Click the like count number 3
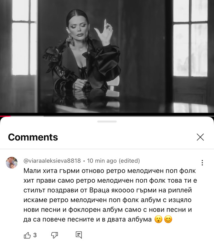Image resolution: width=214 pixels, height=246 pixels. point(35,235)
